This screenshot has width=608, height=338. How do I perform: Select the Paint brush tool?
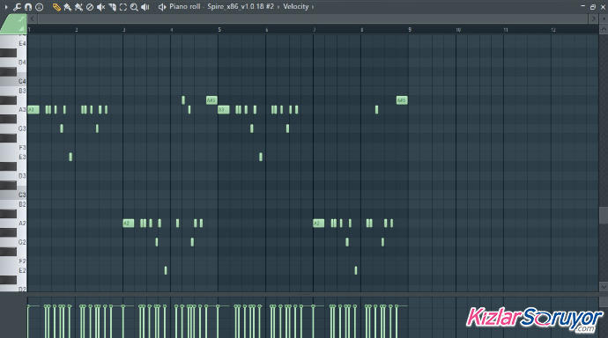click(x=68, y=7)
